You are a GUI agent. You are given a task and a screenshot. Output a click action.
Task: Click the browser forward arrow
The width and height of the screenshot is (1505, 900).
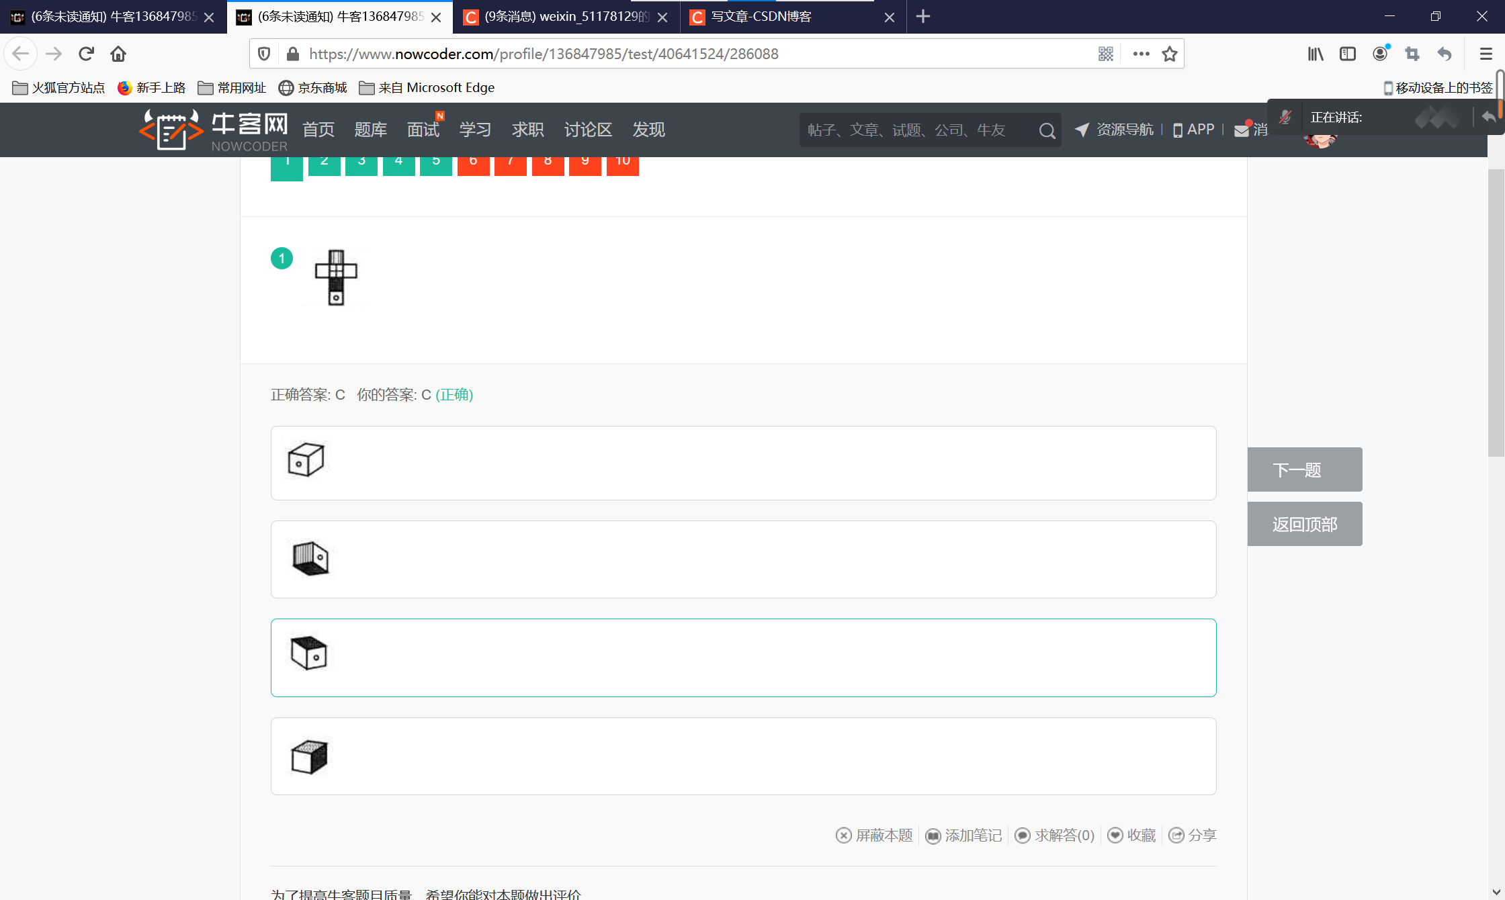(x=54, y=54)
